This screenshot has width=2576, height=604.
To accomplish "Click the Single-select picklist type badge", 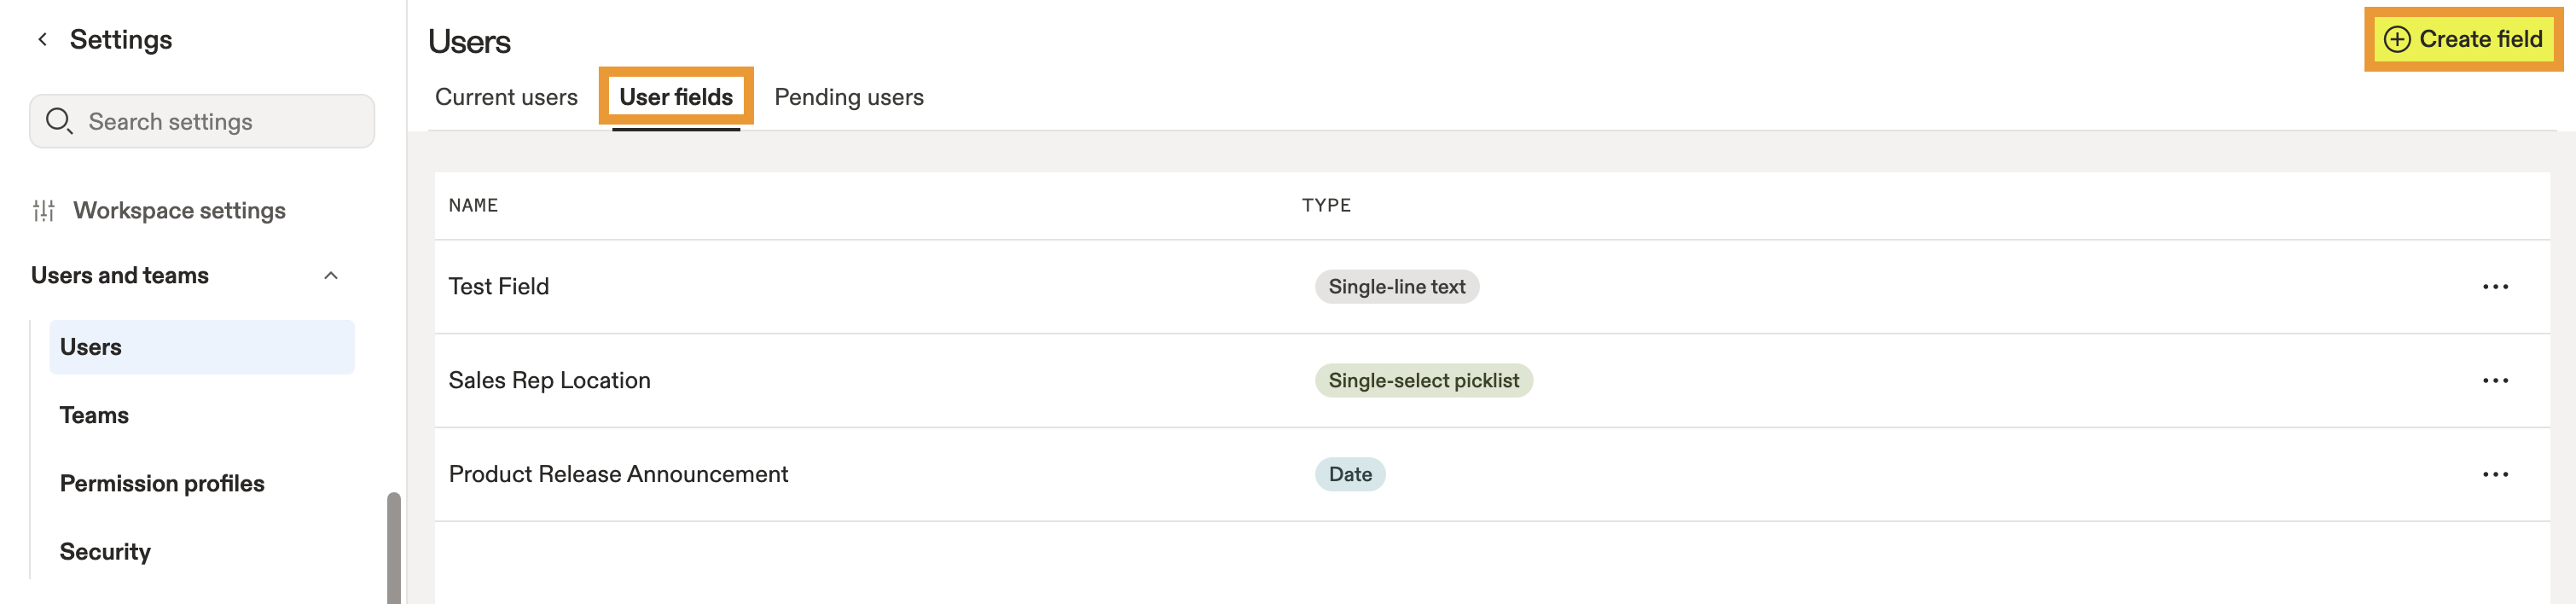I will click(1423, 381).
